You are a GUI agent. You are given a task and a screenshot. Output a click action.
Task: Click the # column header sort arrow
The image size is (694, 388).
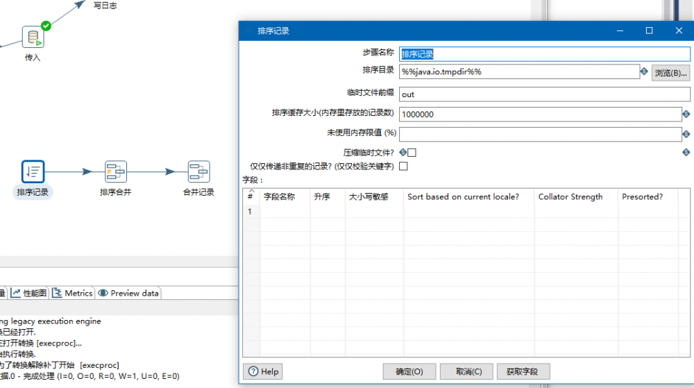(251, 192)
